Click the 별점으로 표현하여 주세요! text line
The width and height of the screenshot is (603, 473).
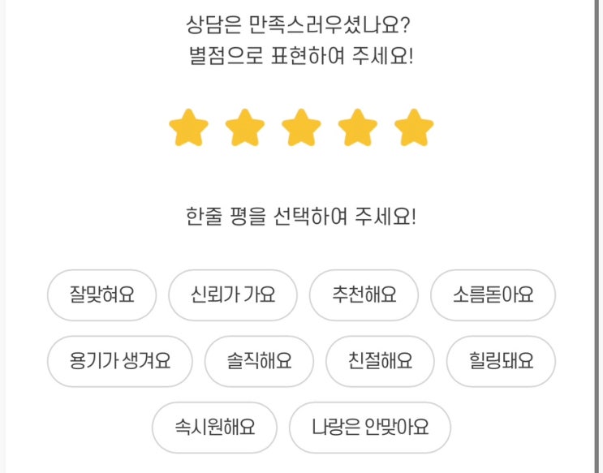(x=300, y=58)
